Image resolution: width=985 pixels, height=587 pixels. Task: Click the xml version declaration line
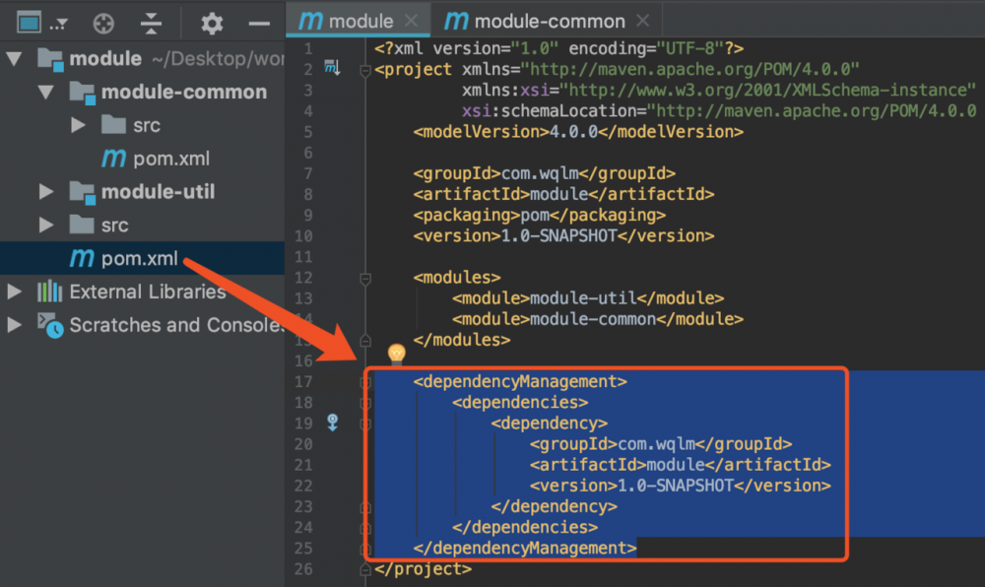tap(559, 48)
